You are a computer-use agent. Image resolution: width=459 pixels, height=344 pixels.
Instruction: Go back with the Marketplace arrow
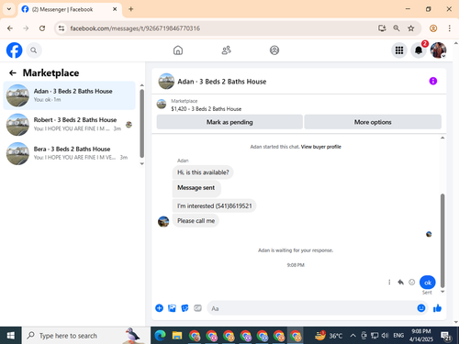13,72
